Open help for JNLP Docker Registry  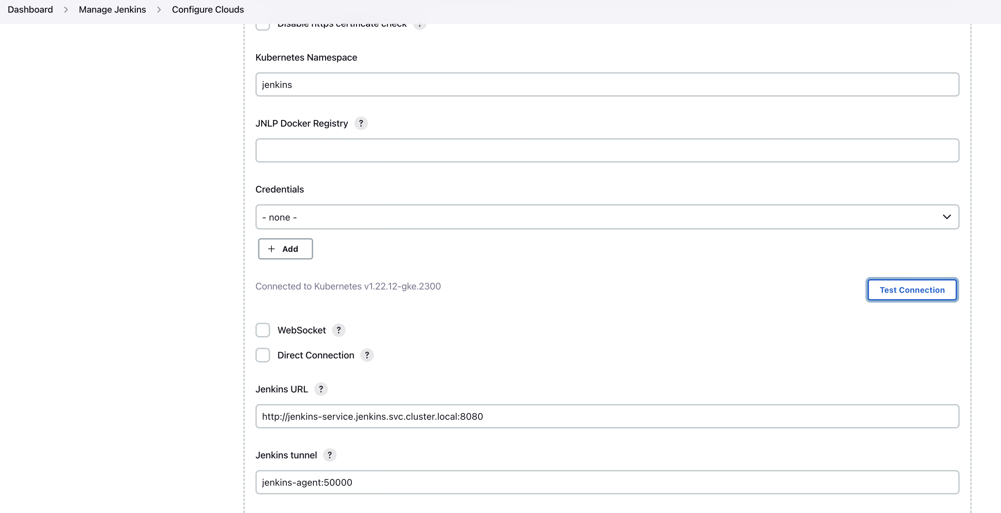360,123
